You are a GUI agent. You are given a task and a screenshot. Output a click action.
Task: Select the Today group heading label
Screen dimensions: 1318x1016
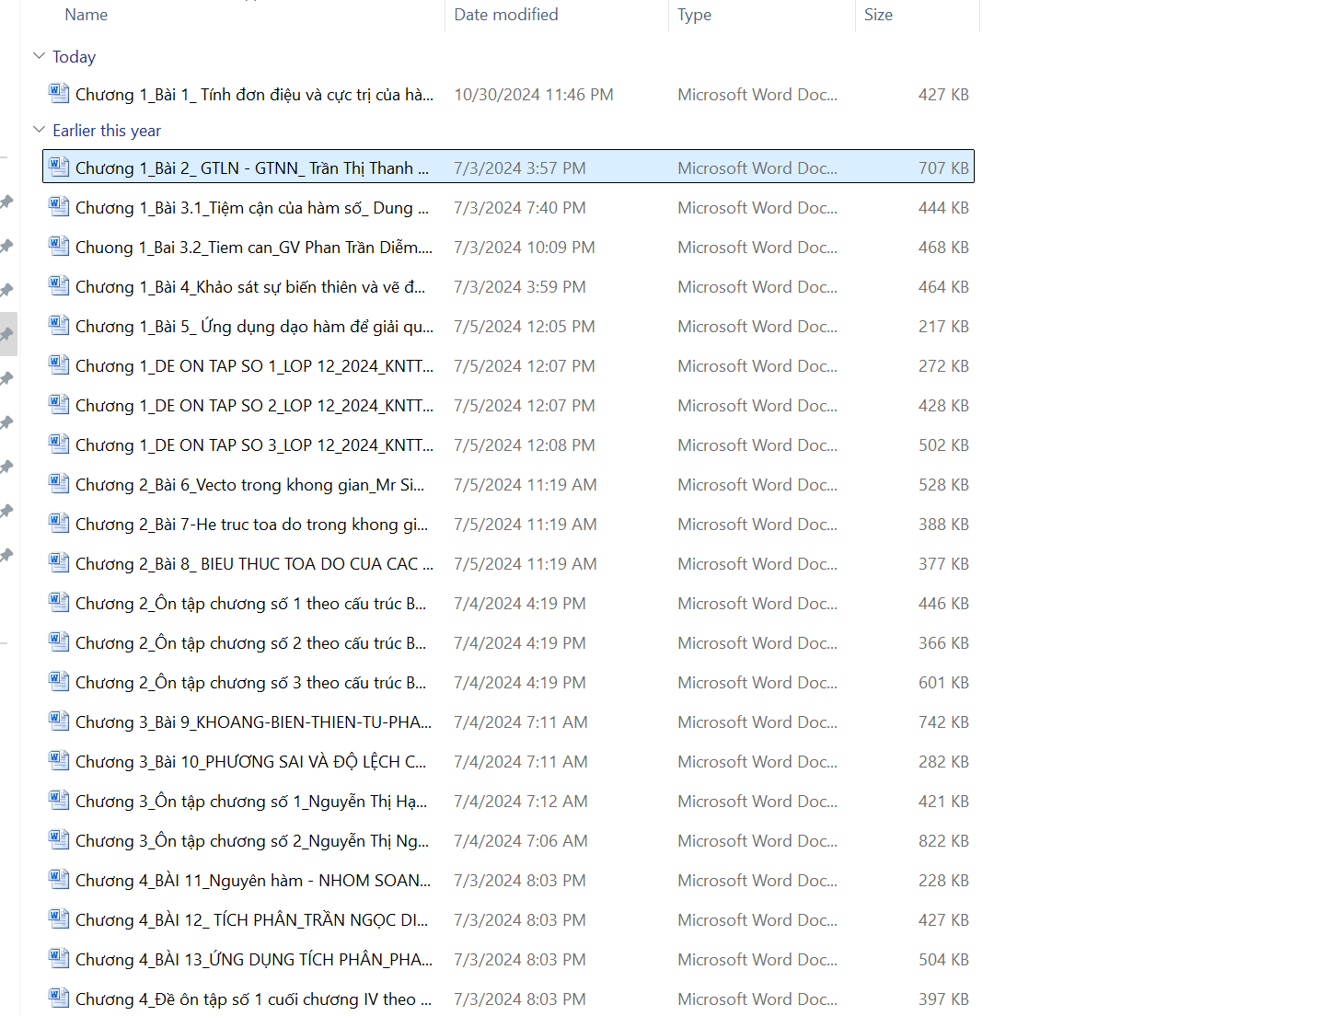74,57
